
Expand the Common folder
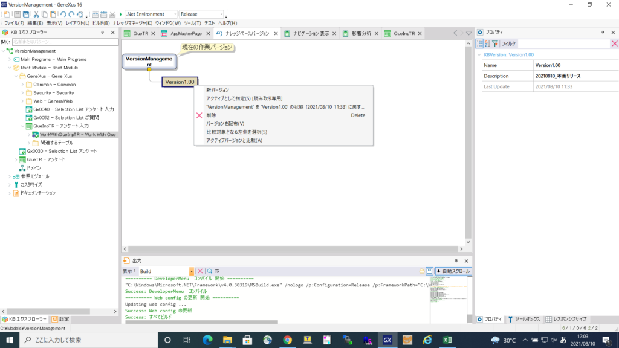[x=22, y=85]
